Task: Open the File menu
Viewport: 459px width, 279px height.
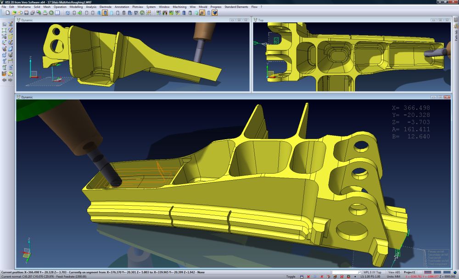Action: (x=4, y=7)
